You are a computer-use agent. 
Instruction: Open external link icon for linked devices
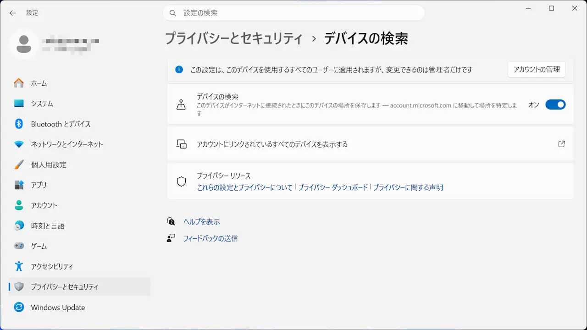click(x=561, y=144)
